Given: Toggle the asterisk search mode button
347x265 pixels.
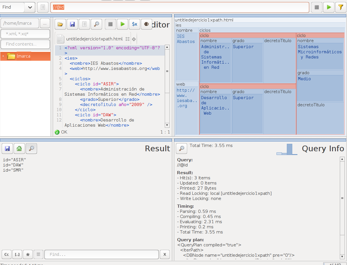Looking at the screenshot, I should (x=28, y=254).
